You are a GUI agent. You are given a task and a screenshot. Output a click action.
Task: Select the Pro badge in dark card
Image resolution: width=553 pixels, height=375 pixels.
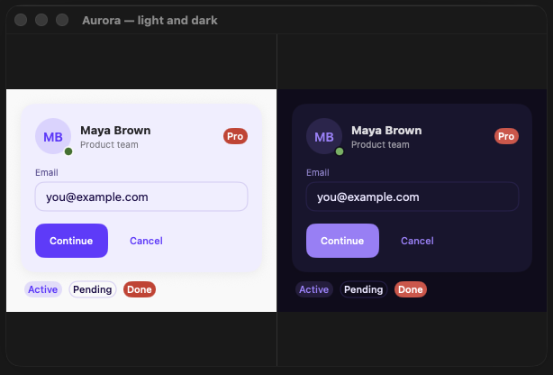[x=506, y=136]
